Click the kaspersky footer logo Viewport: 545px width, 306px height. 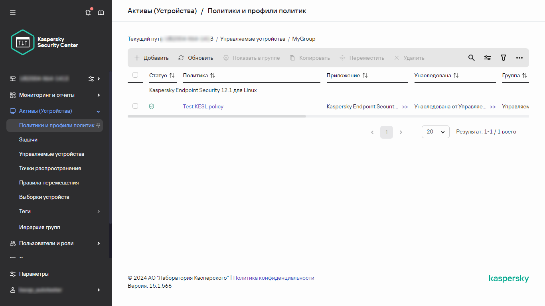click(x=509, y=279)
